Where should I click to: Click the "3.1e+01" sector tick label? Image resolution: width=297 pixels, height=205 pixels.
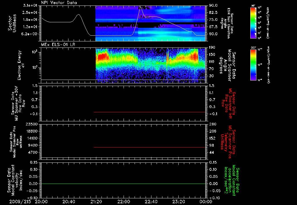tap(30, 6)
